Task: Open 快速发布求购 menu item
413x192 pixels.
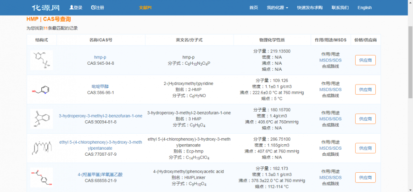Action: pos(310,8)
